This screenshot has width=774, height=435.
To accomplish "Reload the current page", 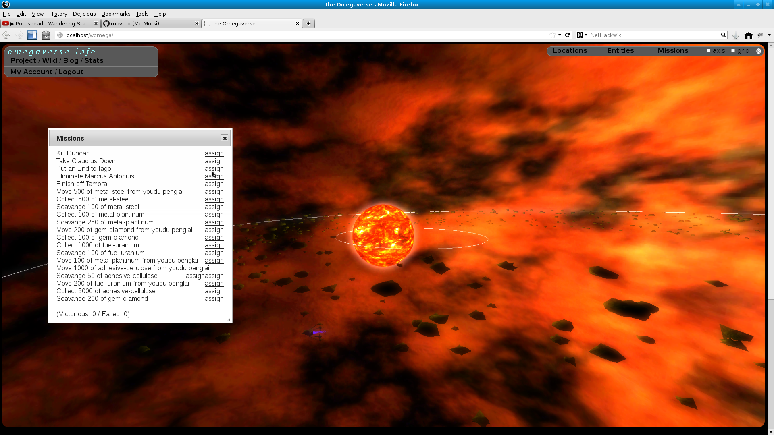I will [568, 35].
